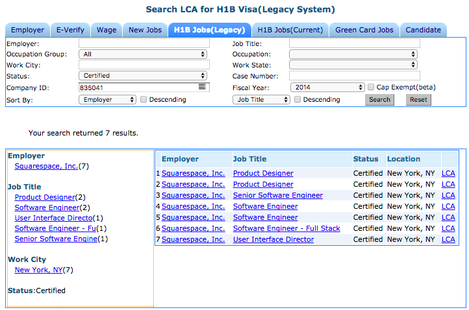469x310 pixels.
Task: Open the Fiscal Year 2014 dropdown
Action: click(327, 87)
